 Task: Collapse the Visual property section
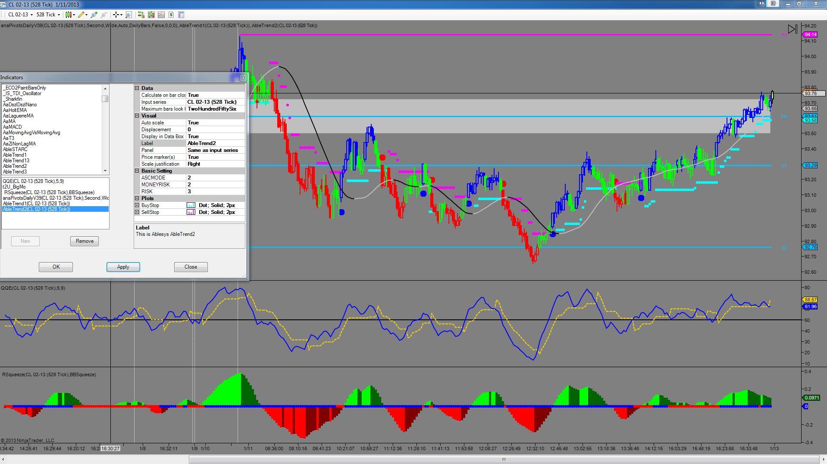click(x=137, y=116)
